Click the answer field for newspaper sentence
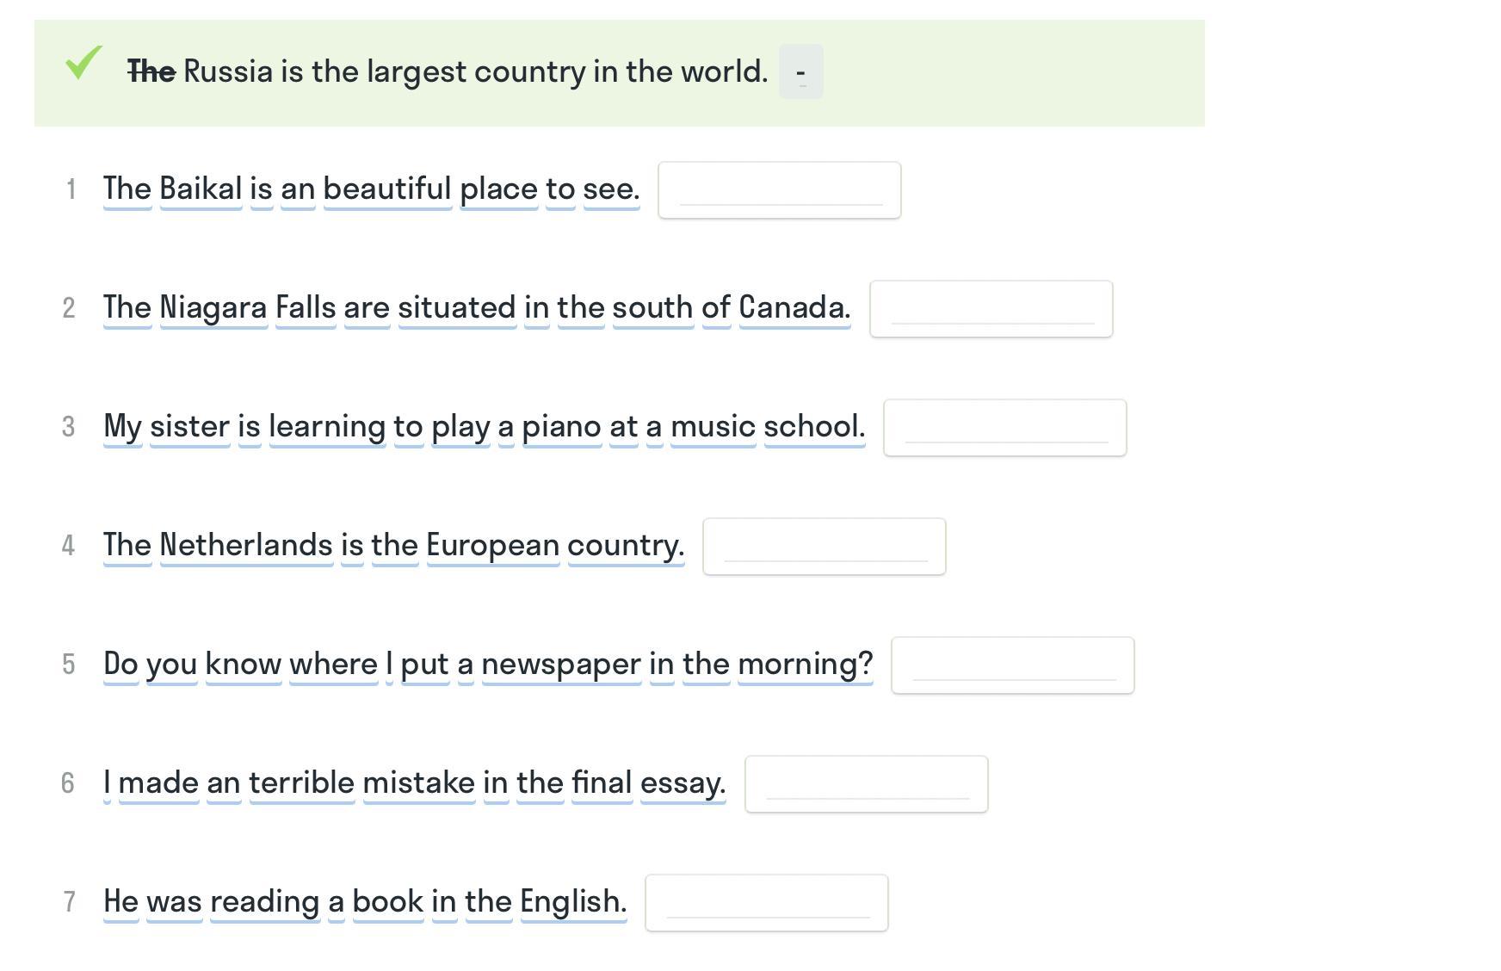The width and height of the screenshot is (1501, 971). (1012, 665)
